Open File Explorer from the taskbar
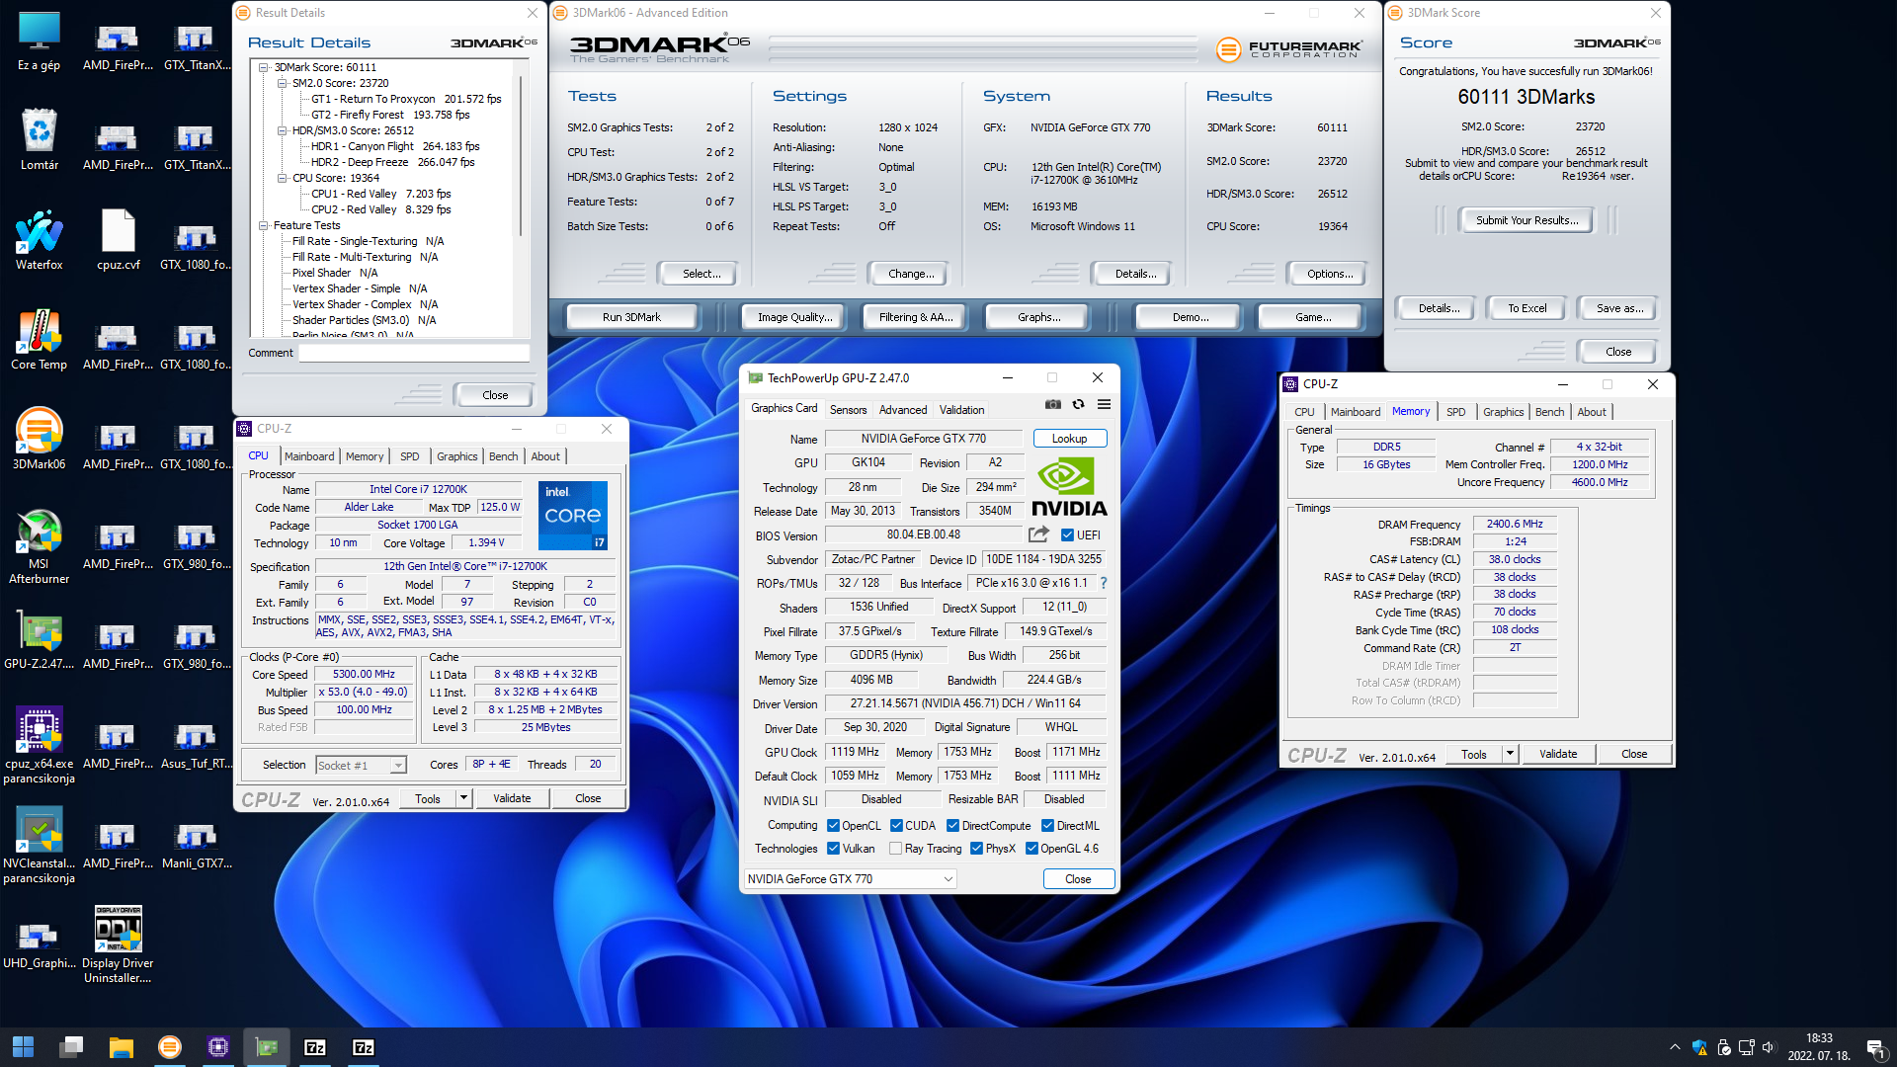 (121, 1047)
